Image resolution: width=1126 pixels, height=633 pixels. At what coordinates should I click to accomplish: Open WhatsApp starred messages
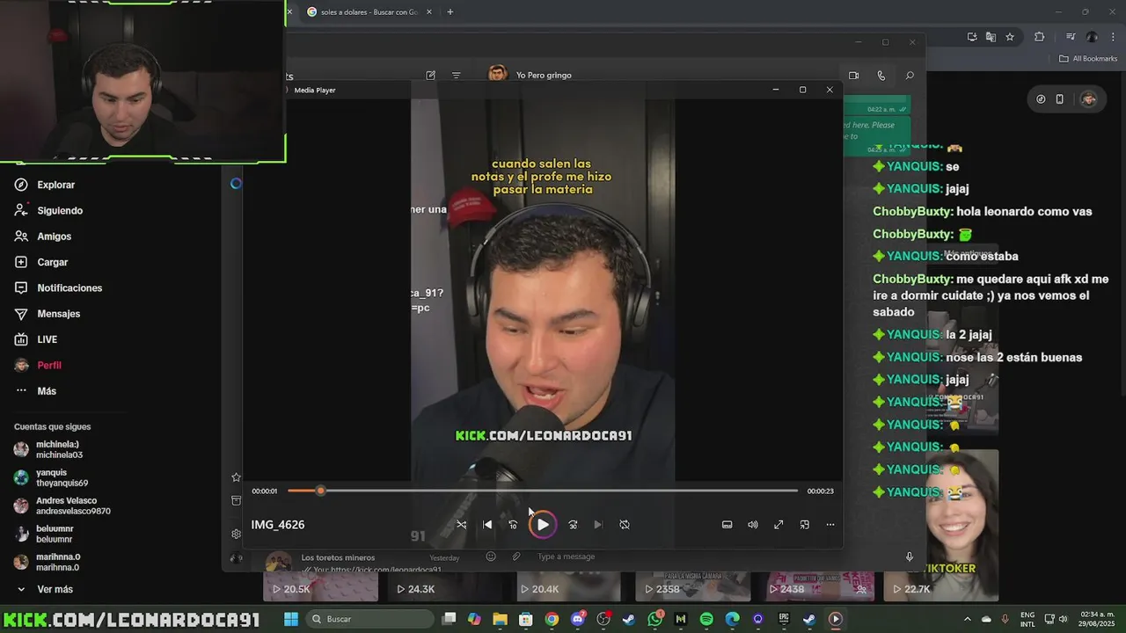tap(236, 477)
